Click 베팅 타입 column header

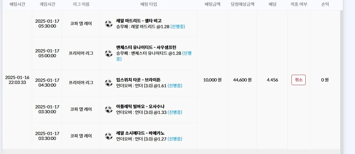point(148,4)
